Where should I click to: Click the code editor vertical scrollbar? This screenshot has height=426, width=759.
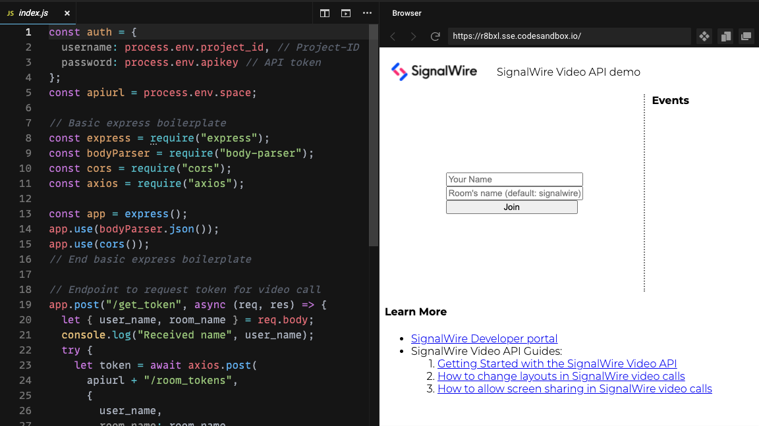click(x=373, y=136)
